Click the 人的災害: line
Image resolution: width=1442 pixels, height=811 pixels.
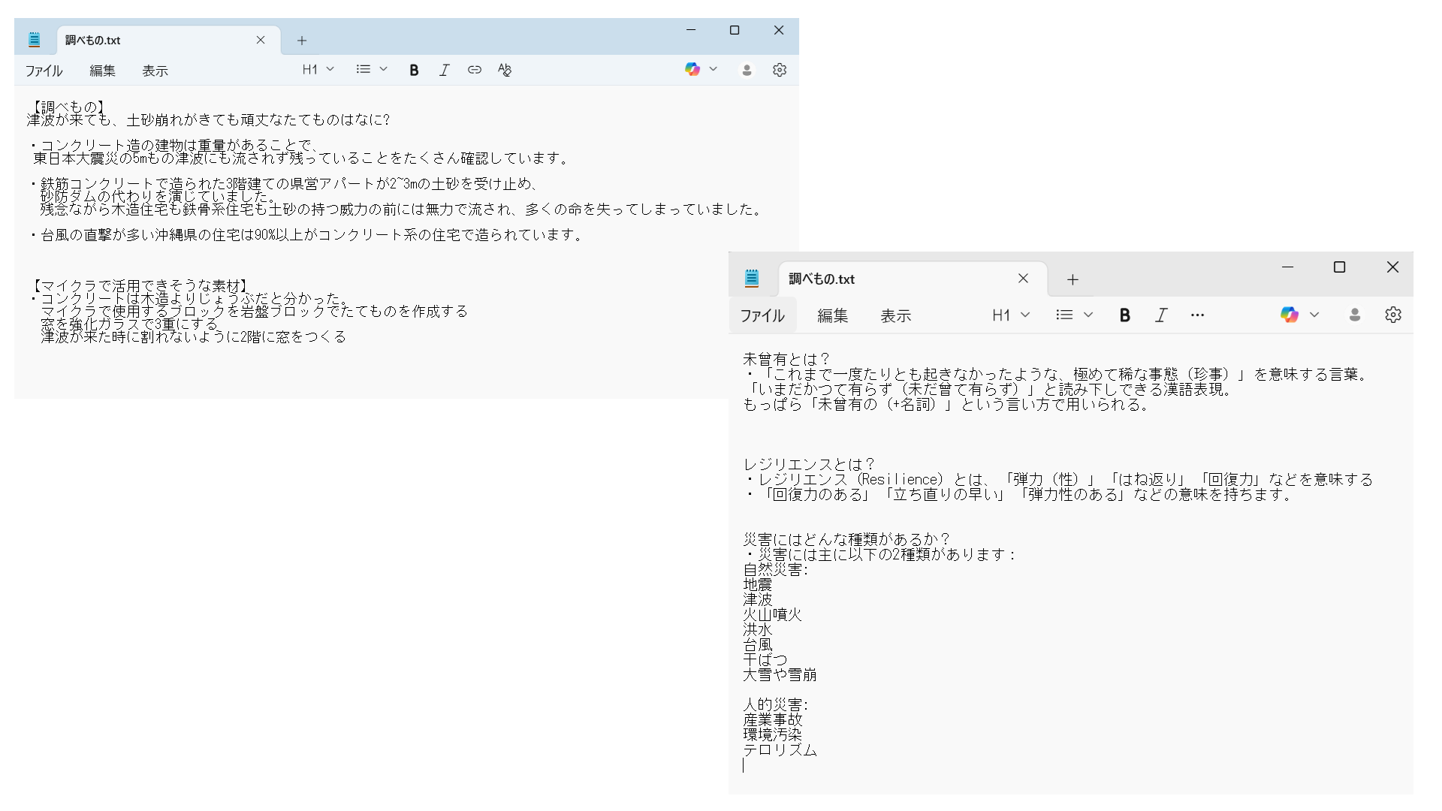pos(776,705)
